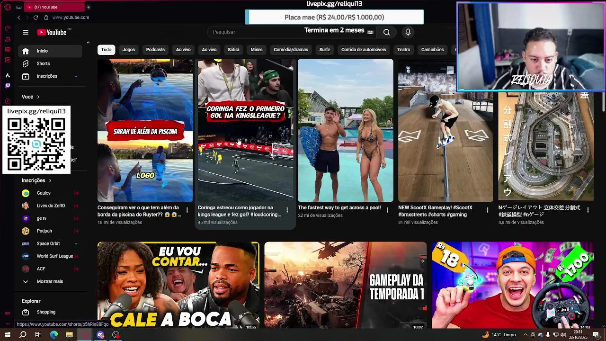The width and height of the screenshot is (606, 341).
Task: Open the Opera GX main menu logo
Action: [8, 7]
